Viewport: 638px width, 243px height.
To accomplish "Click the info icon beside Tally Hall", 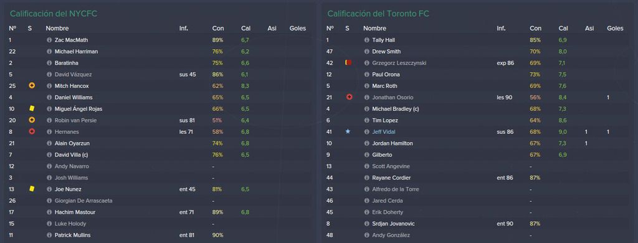I will coord(366,40).
